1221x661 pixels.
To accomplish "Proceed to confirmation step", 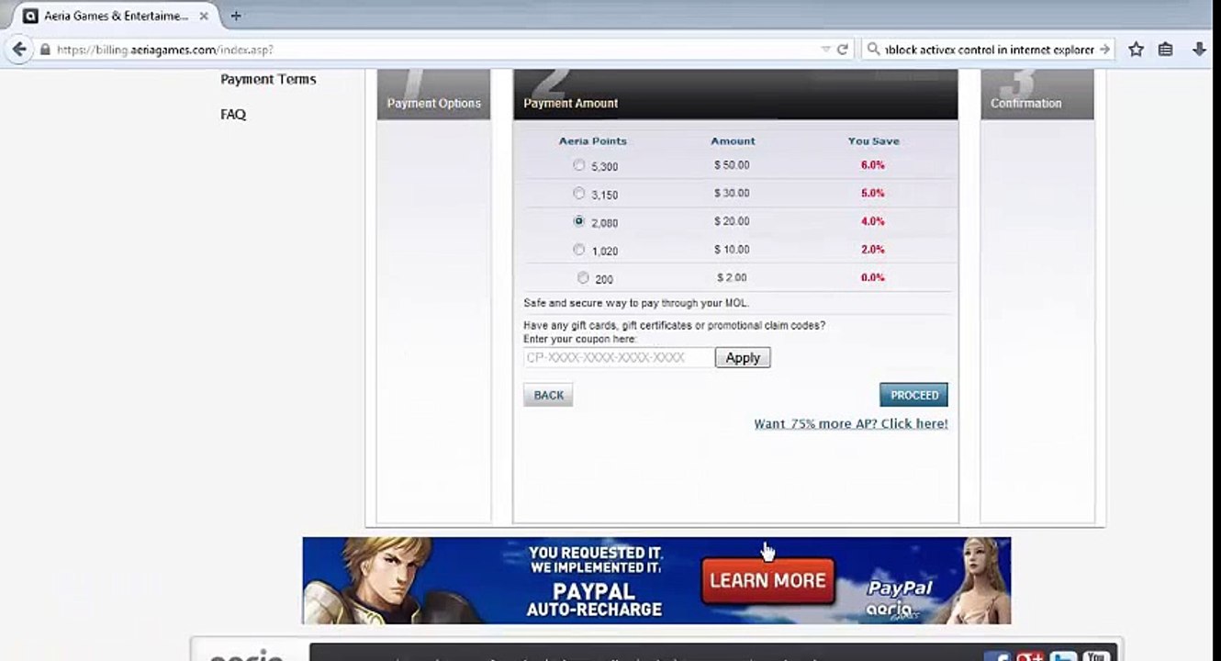I will coord(913,395).
